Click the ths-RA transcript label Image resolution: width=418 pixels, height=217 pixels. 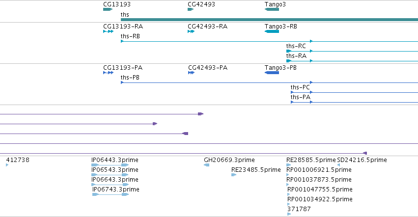[296, 56]
